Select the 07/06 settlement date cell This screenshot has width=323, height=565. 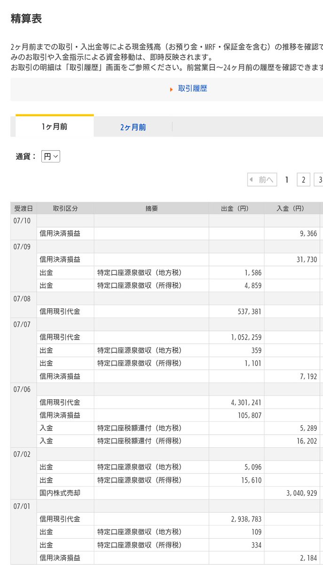(24, 415)
